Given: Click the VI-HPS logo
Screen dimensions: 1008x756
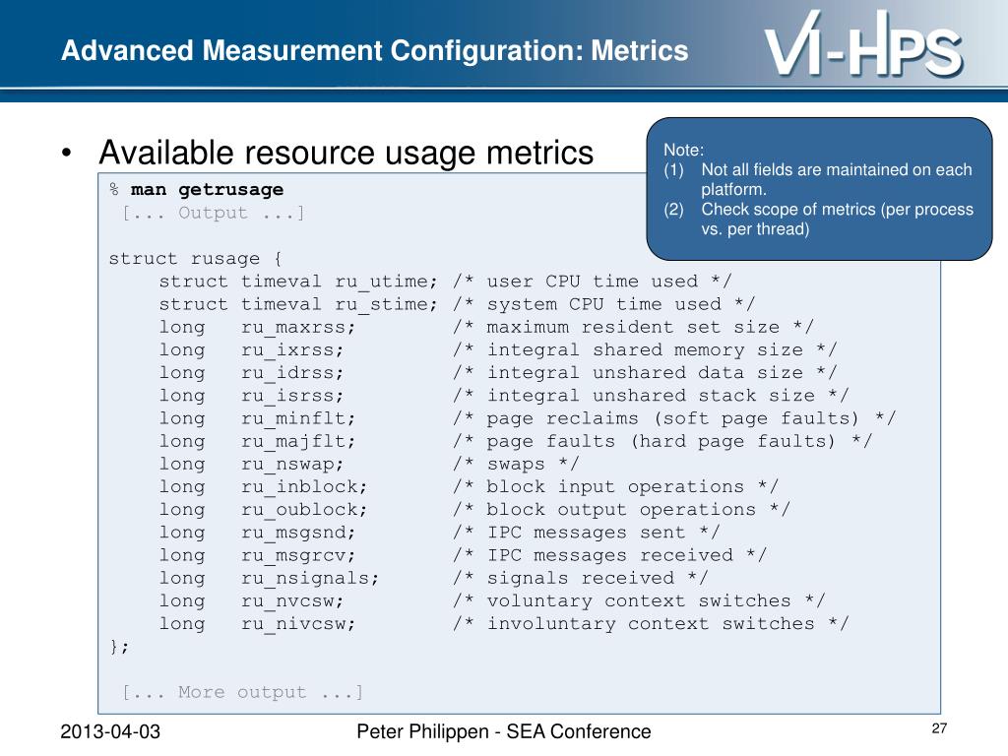Looking at the screenshot, I should (863, 43).
